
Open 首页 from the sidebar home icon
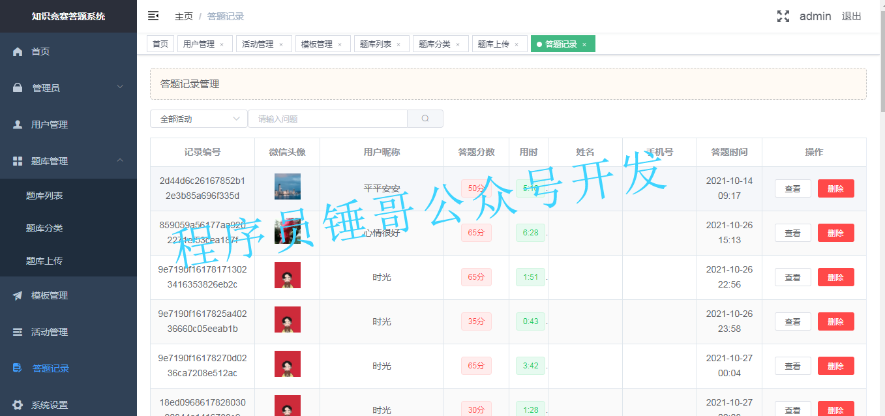[x=18, y=52]
